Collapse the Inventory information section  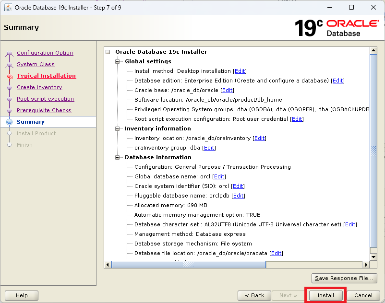pyautogui.click(x=117, y=128)
